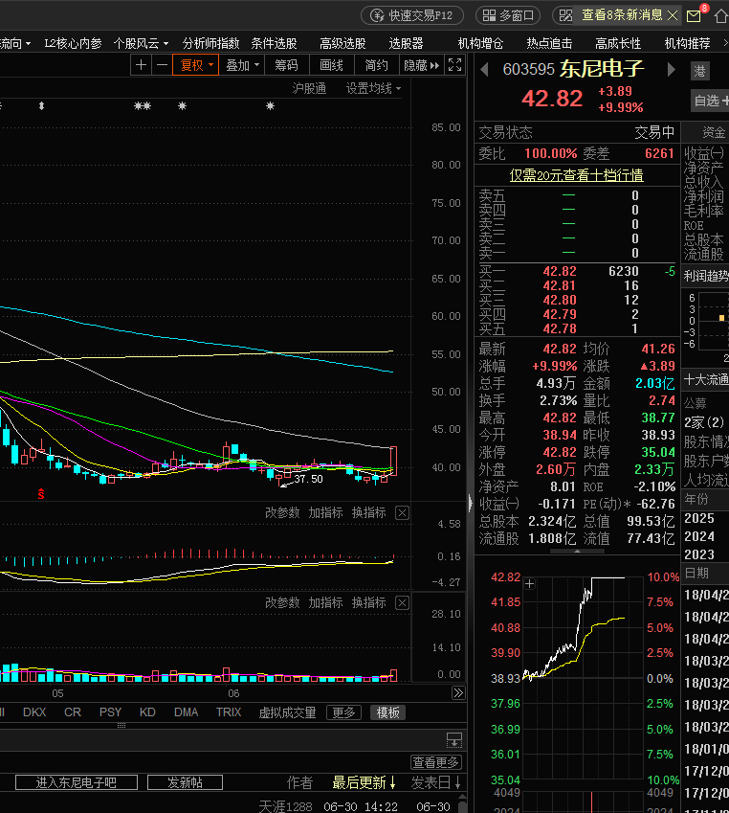Open 更多 indicators list
Viewport: 729px width, 813px height.
(344, 712)
